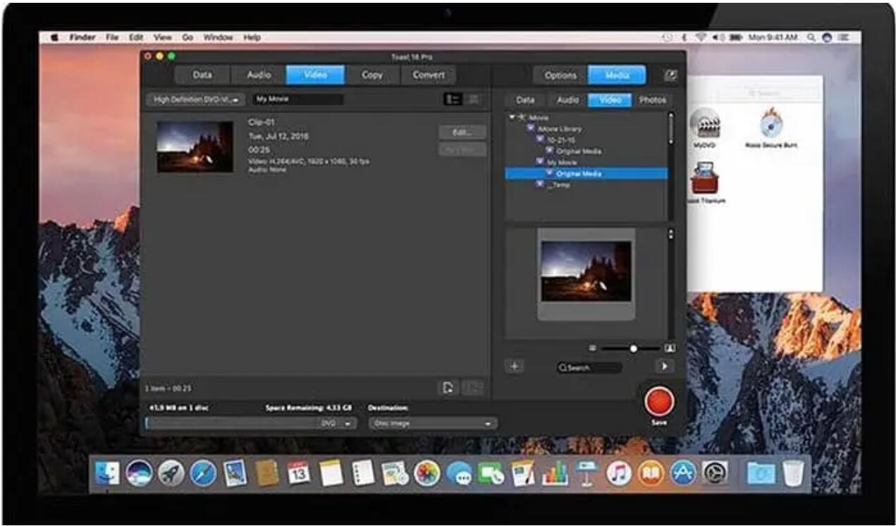Open Calendar icon in the Dock
Viewport: 896px width, 526px height.
click(299, 473)
